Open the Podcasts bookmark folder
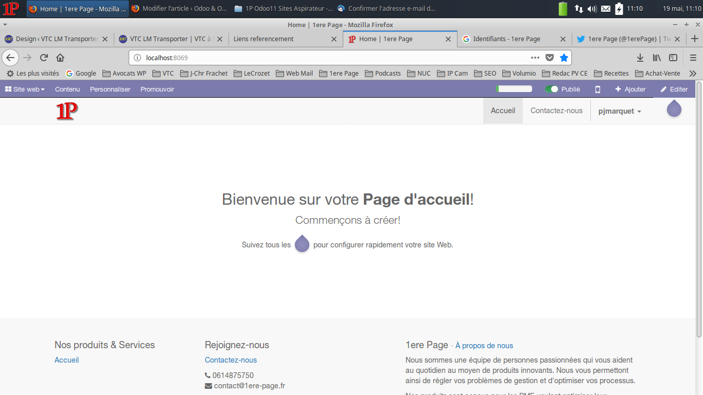 click(383, 73)
